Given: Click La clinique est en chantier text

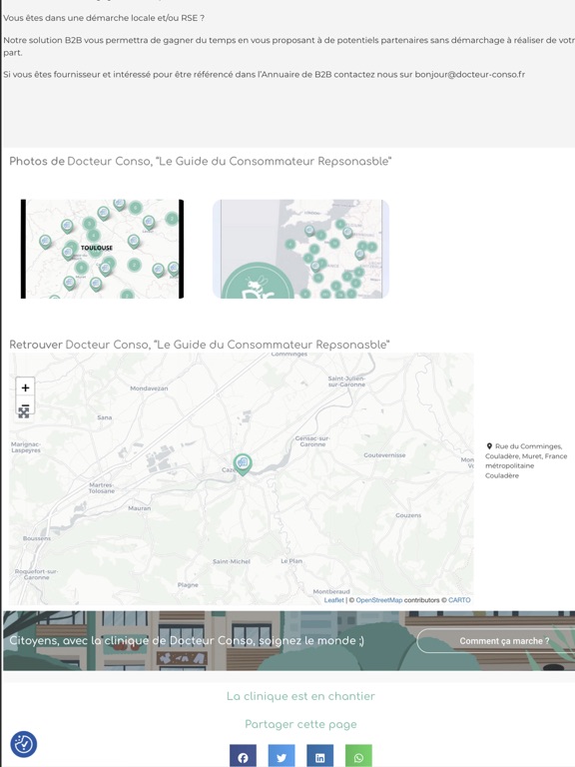Looking at the screenshot, I should pos(300,696).
